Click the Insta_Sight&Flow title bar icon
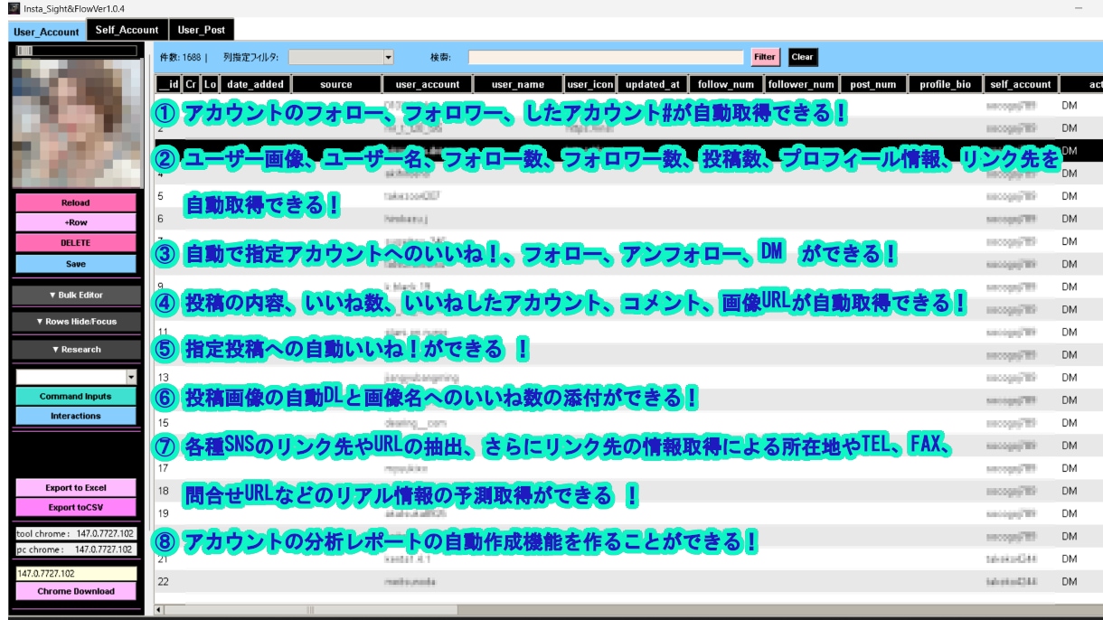The height and width of the screenshot is (620, 1103). pyautogui.click(x=14, y=7)
